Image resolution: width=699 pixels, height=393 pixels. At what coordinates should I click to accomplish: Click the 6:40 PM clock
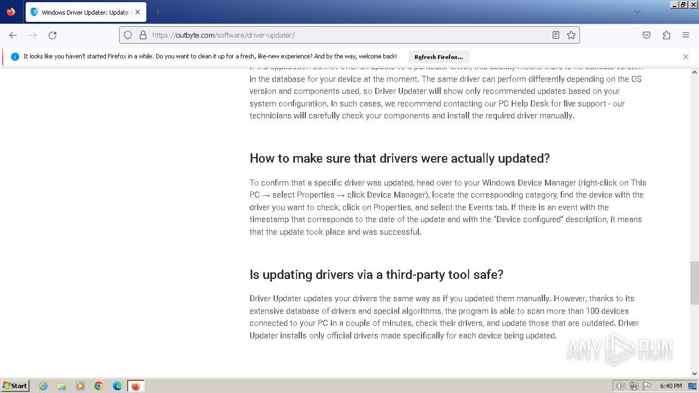tap(671, 386)
